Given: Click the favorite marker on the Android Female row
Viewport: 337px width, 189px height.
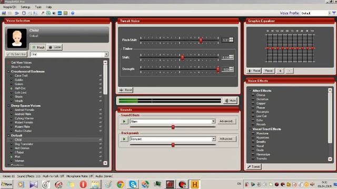Looking at the screenshot, I should [x=100, y=110].
